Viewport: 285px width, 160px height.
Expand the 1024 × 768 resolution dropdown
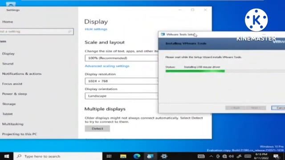(122, 81)
